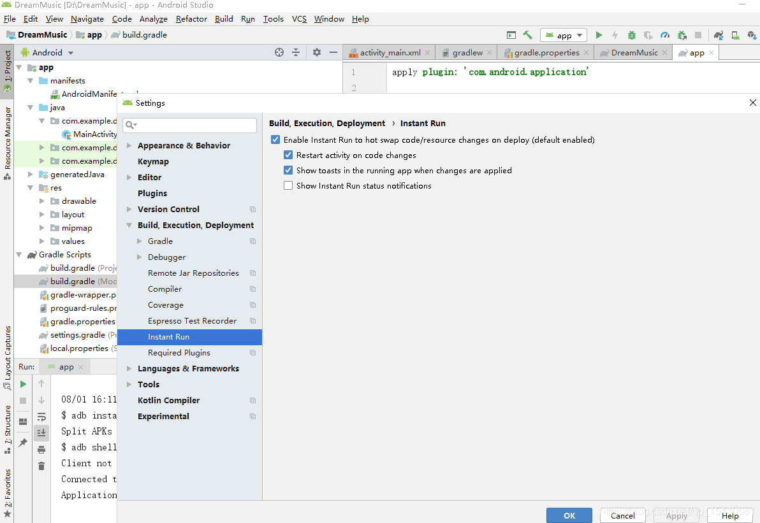Click Help button in Settings

pos(730,515)
